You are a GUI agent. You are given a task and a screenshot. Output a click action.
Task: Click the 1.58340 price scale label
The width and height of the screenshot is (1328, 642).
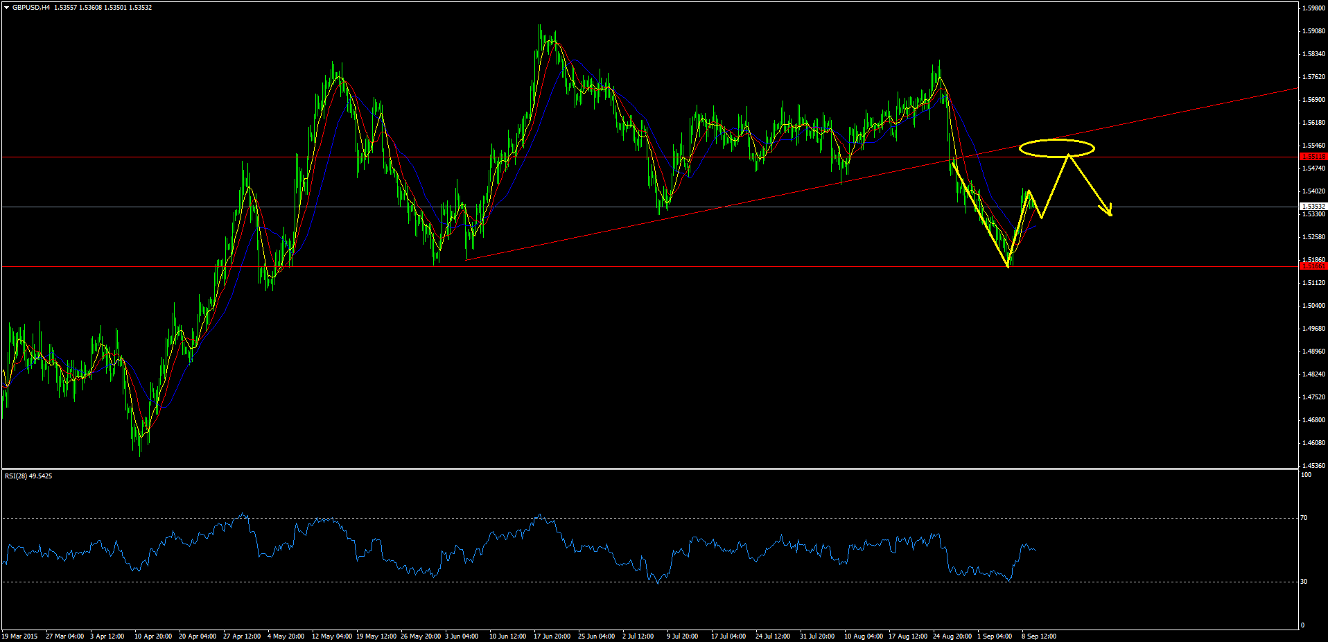pyautogui.click(x=1314, y=54)
